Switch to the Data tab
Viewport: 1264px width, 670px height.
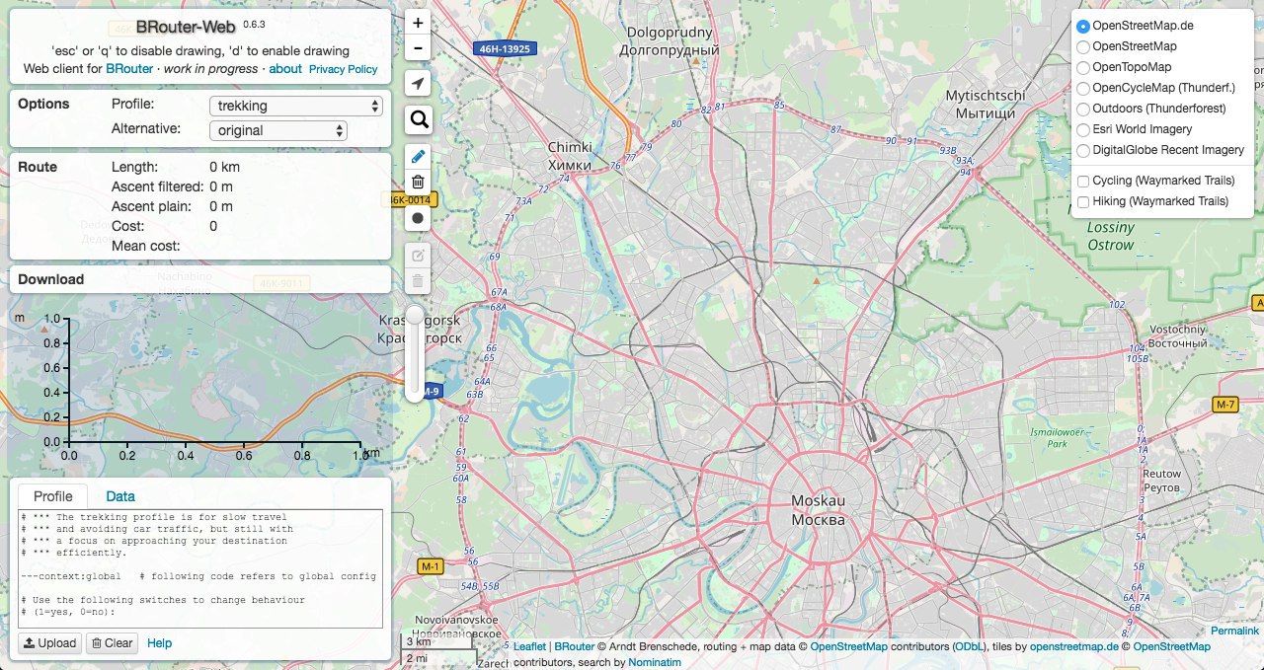pos(120,496)
